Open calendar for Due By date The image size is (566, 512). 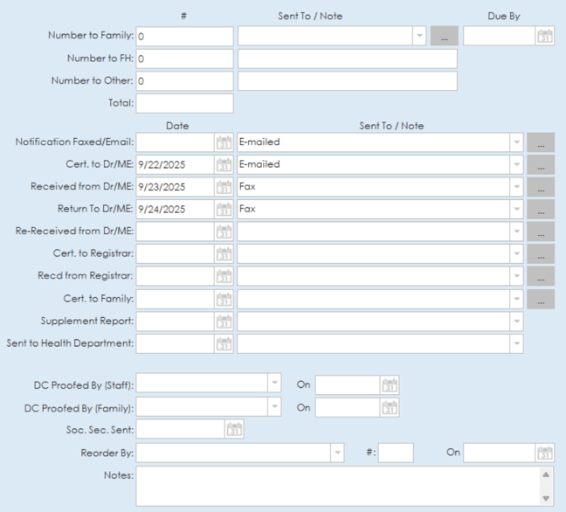[x=545, y=37]
